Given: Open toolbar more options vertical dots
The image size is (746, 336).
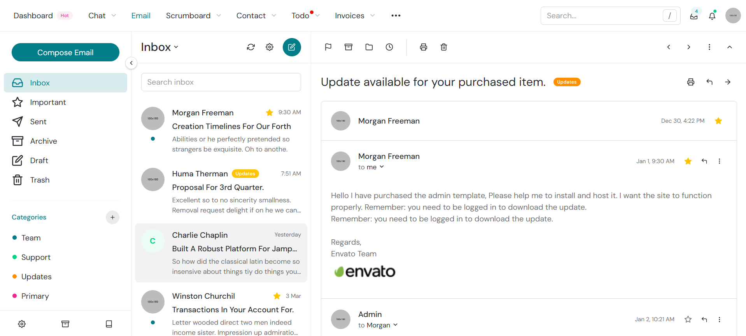Looking at the screenshot, I should 709,47.
